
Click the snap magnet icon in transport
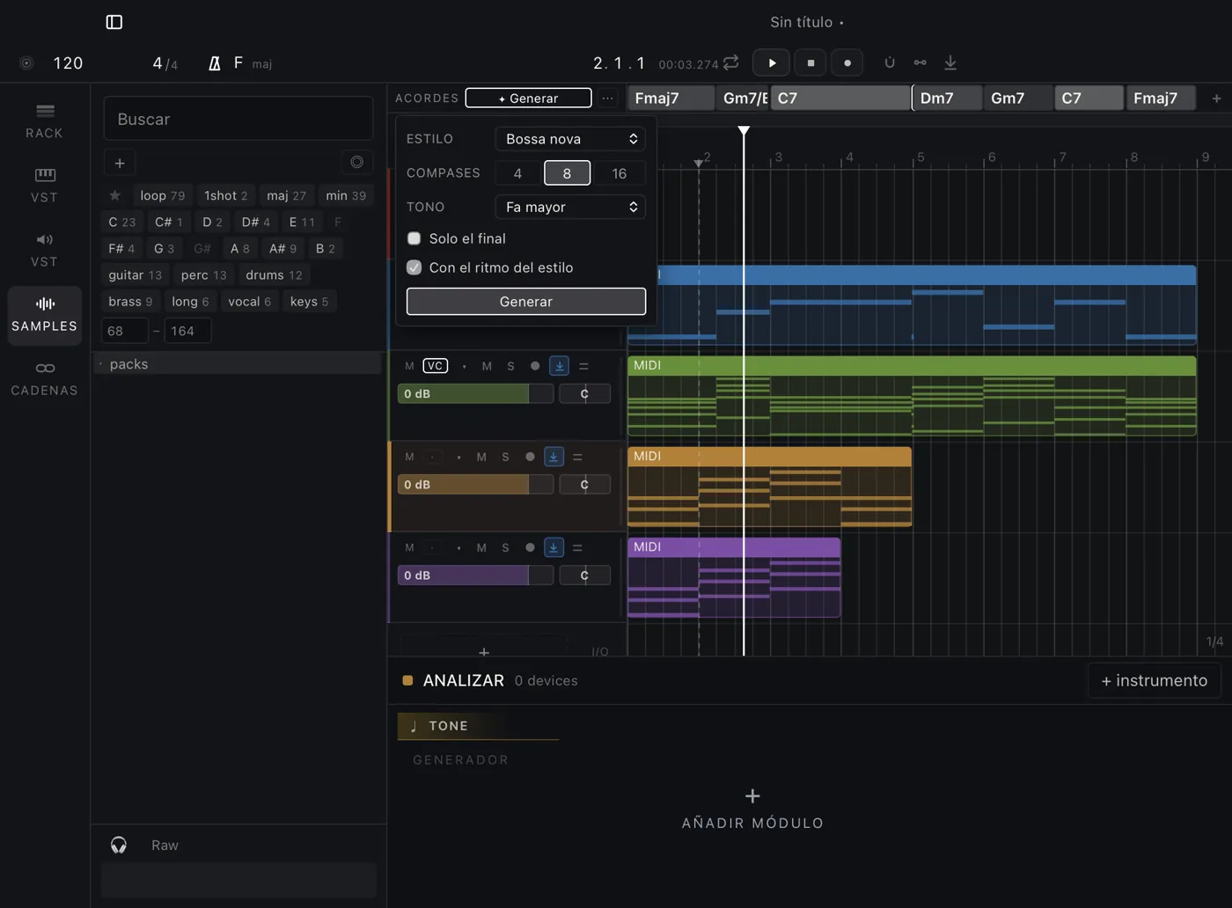pos(890,62)
